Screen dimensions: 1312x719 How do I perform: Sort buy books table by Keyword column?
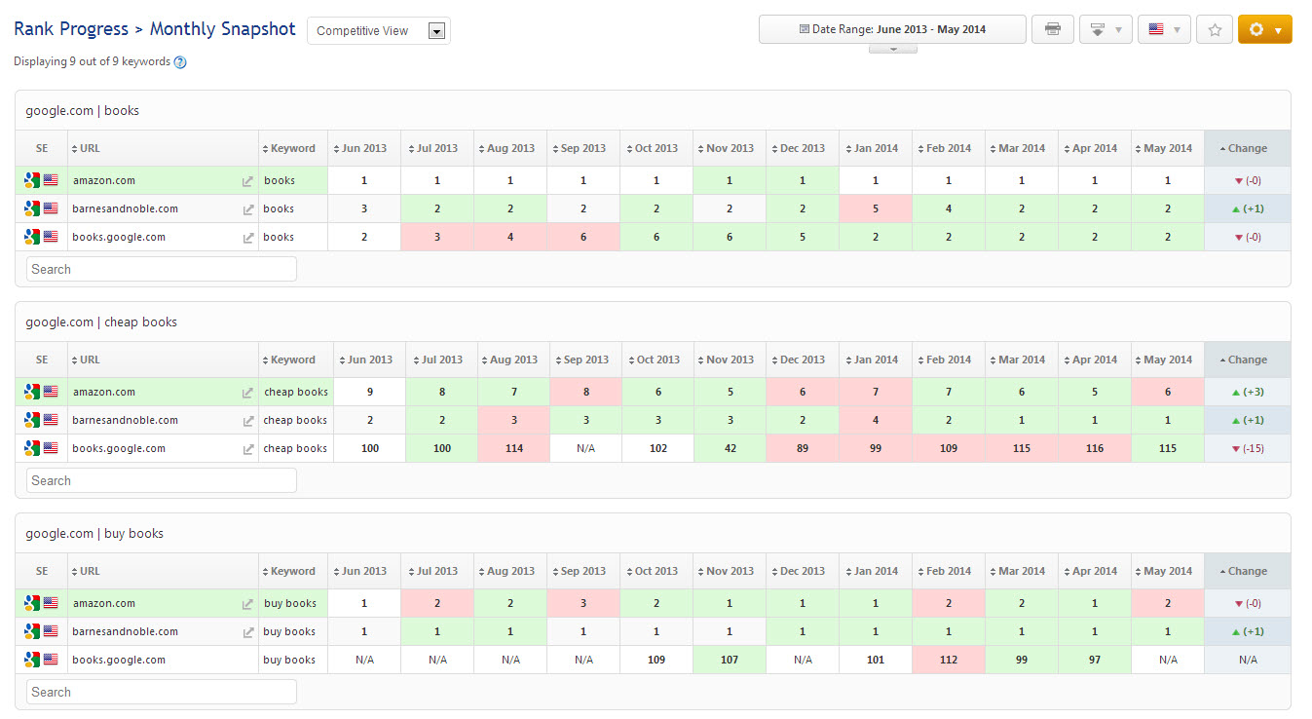(x=292, y=572)
